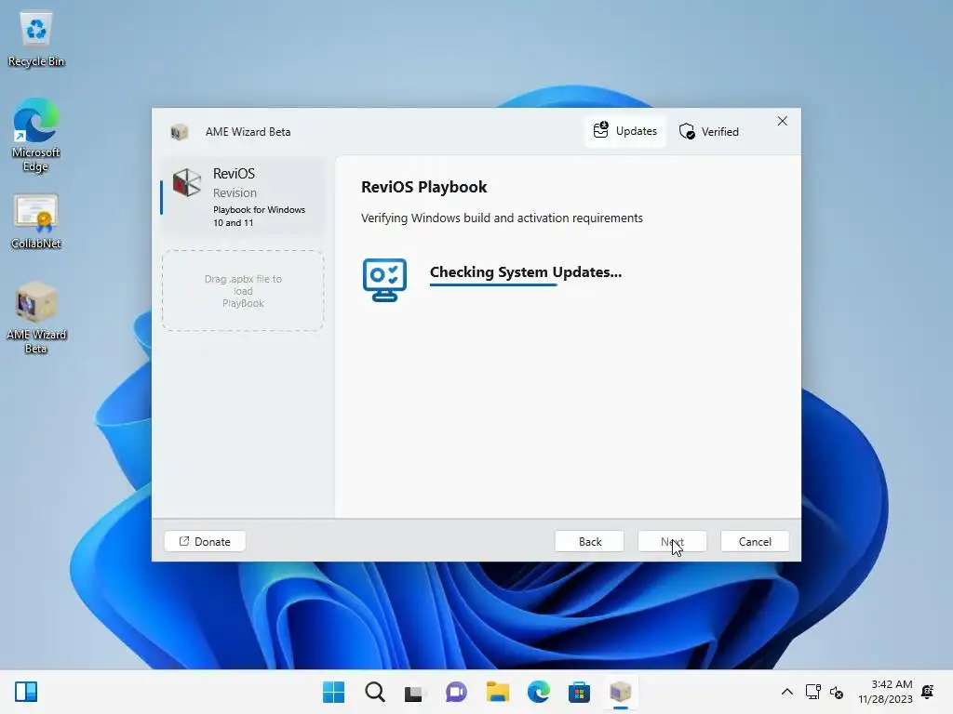Screen dimensions: 953x714
Task: Click the Next button
Action: pyautogui.click(x=672, y=542)
